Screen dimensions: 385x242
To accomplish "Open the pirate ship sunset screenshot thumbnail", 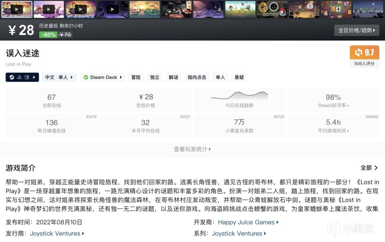I will pos(144,9).
